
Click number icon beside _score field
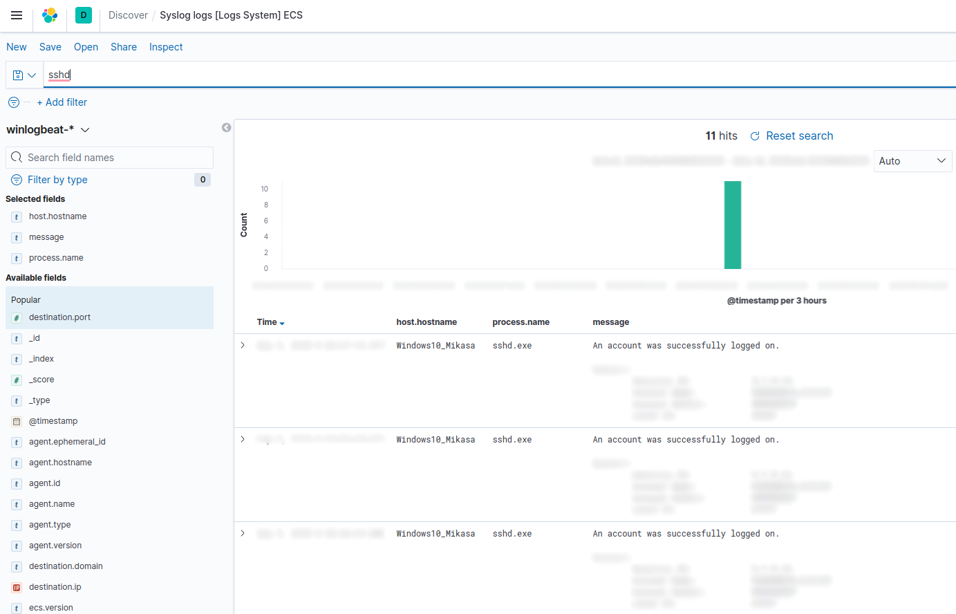(17, 380)
